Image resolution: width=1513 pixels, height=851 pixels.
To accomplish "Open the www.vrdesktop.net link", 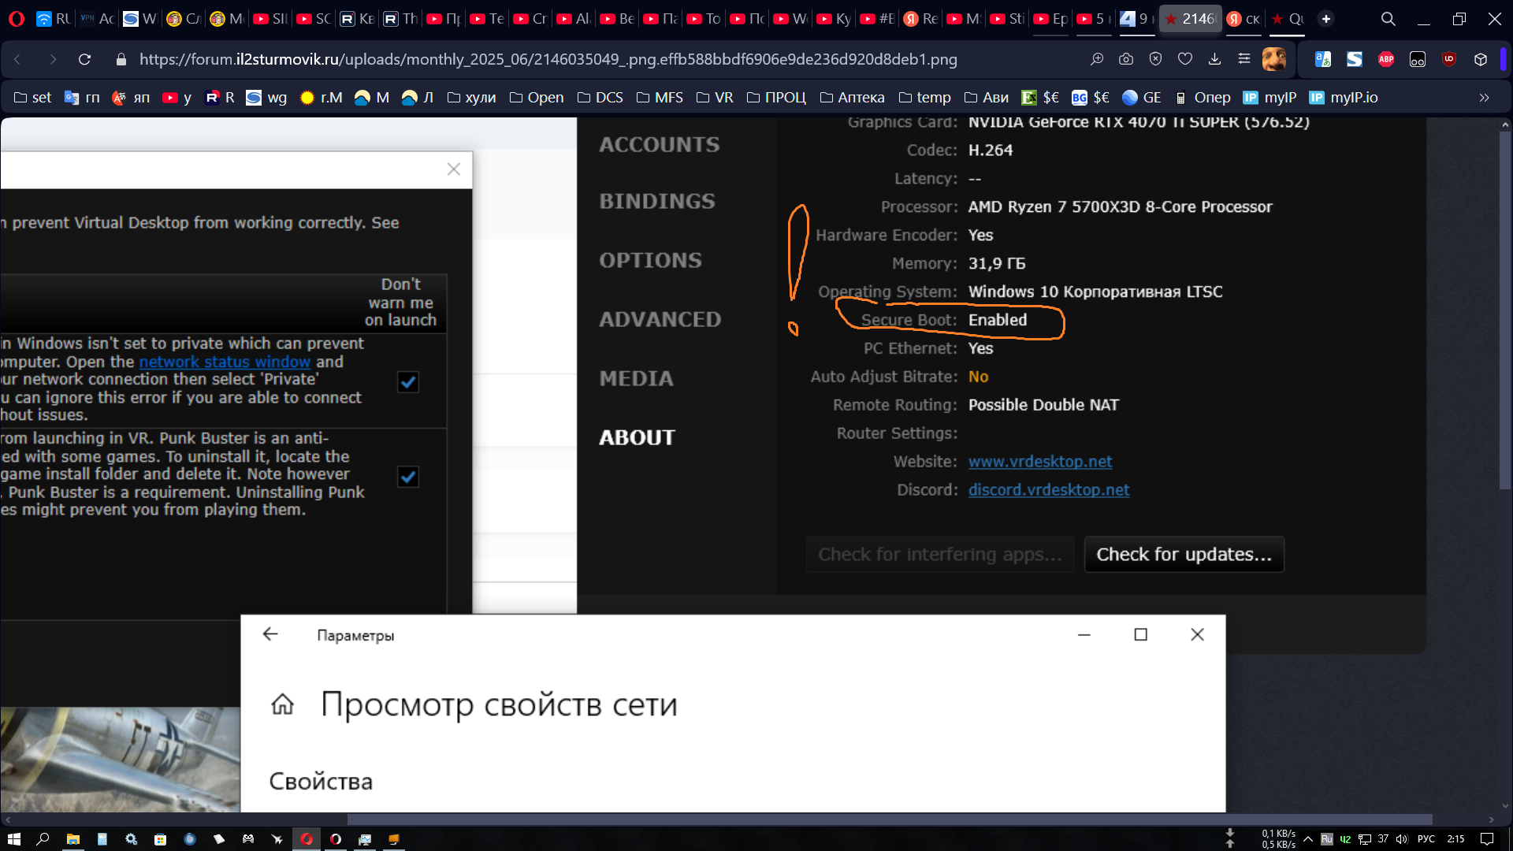I will [x=1040, y=461].
